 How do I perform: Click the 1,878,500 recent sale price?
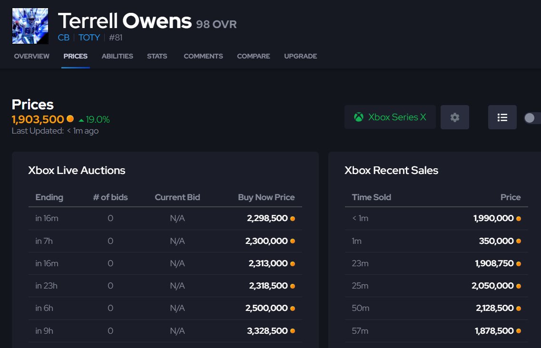(x=494, y=331)
